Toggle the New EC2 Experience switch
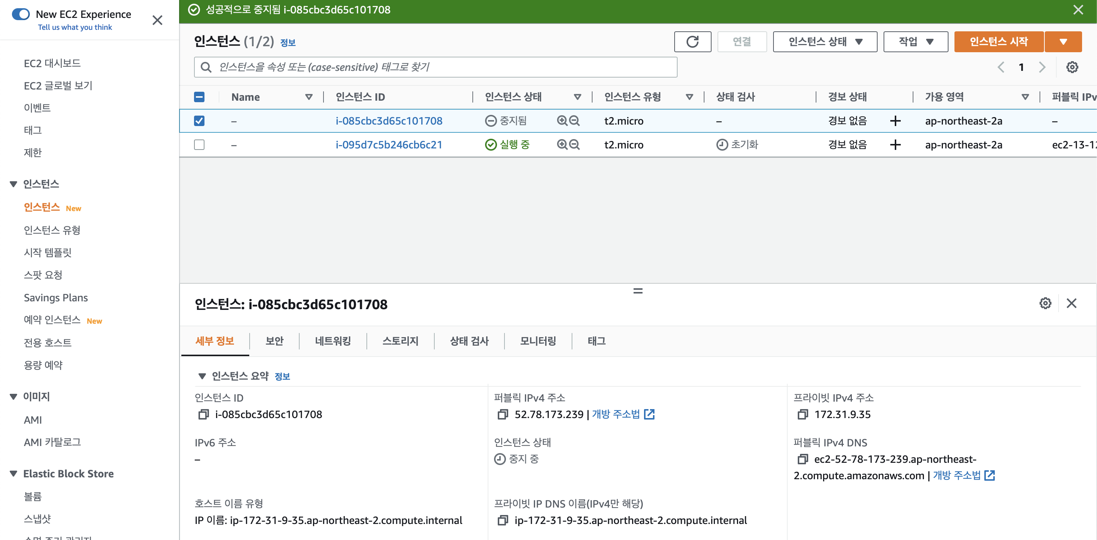The height and width of the screenshot is (540, 1097). [x=21, y=14]
